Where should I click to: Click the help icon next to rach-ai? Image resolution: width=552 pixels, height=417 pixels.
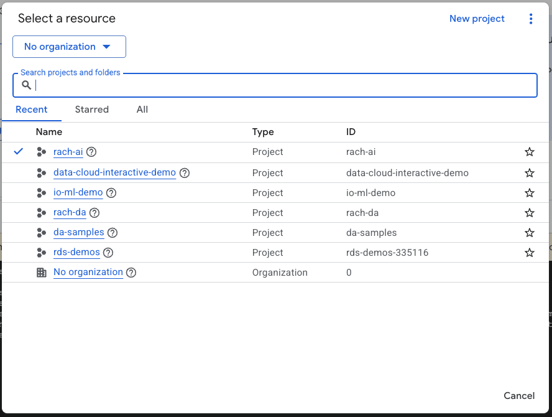point(91,152)
